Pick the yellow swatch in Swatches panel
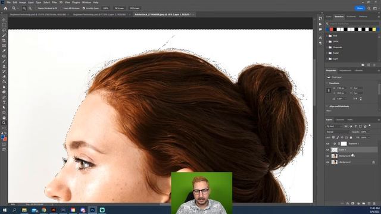This screenshot has width=381, height=214. [374, 29]
